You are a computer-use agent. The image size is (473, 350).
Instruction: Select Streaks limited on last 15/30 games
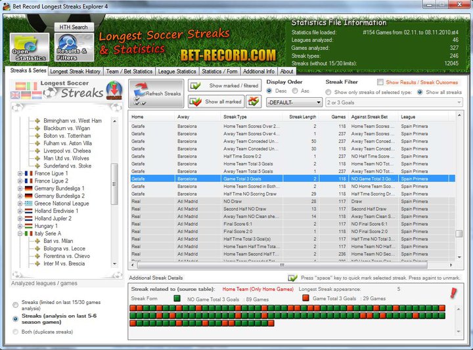[15, 305]
